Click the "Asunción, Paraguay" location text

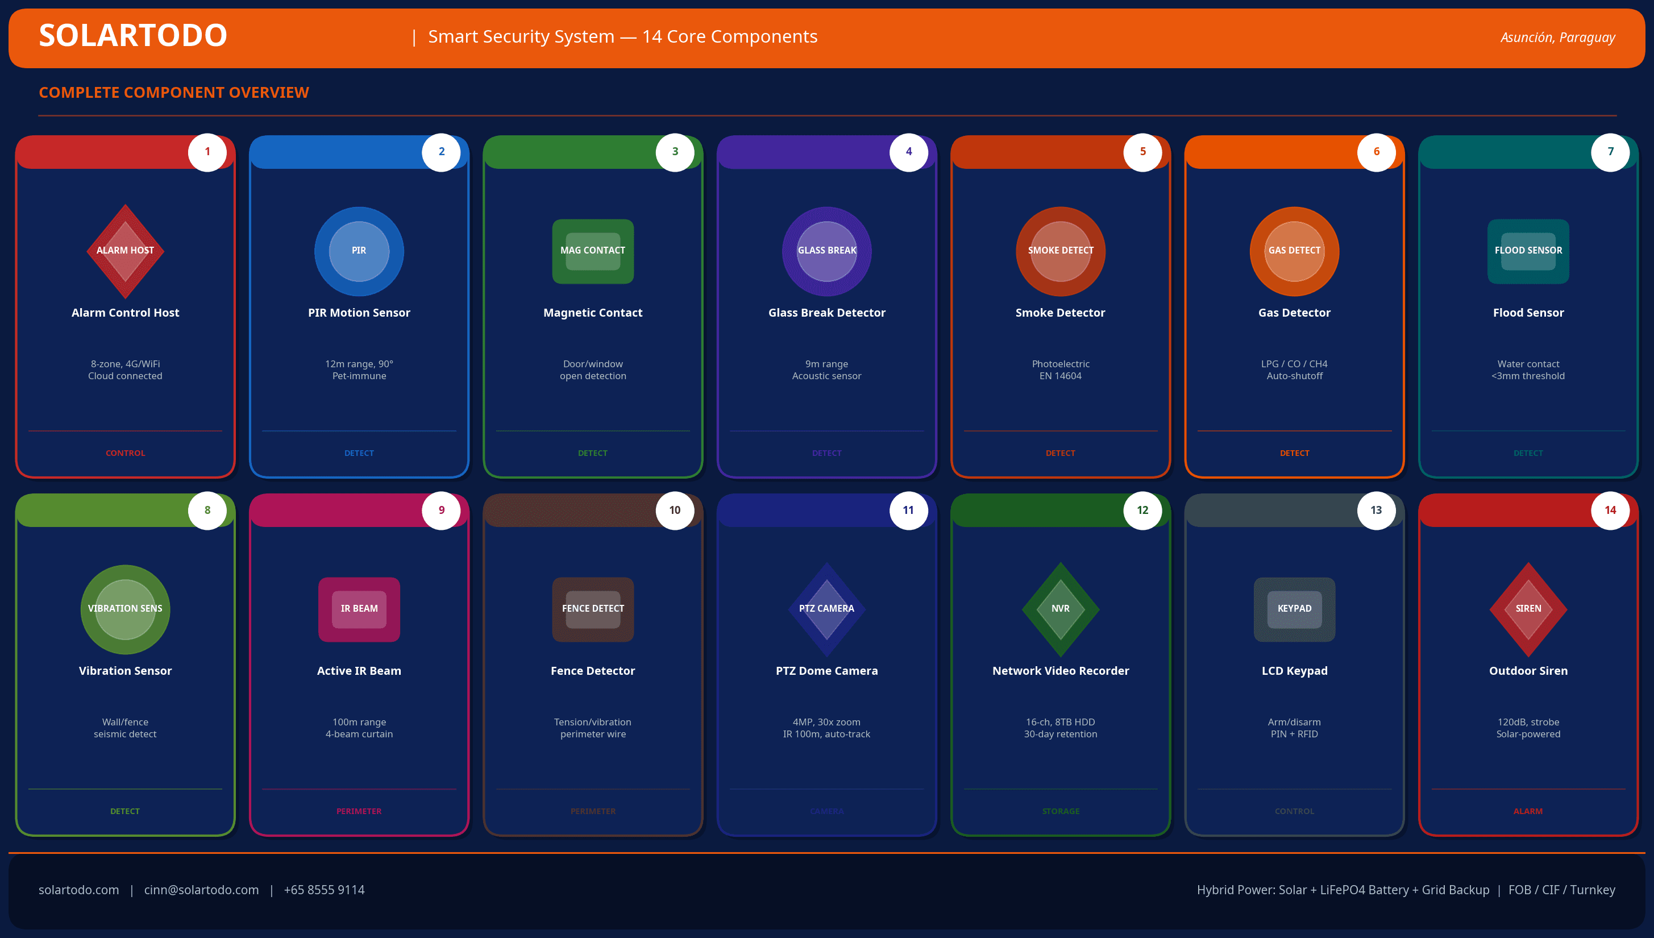(1557, 38)
